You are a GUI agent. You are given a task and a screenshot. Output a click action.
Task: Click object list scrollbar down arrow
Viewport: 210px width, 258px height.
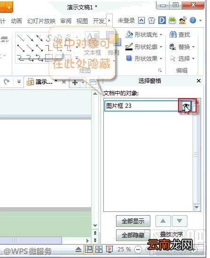click(196, 207)
